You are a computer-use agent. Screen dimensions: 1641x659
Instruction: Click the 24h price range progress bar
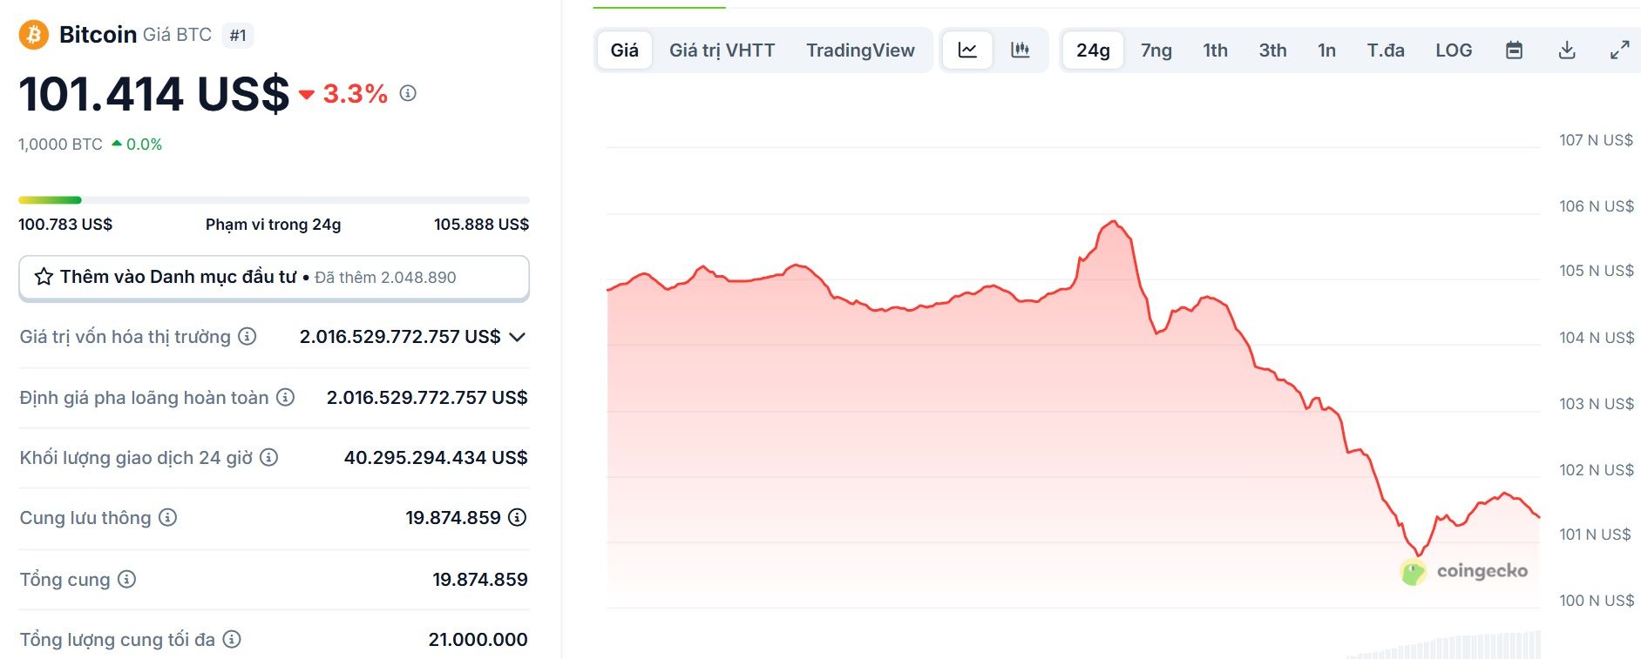coord(274,200)
